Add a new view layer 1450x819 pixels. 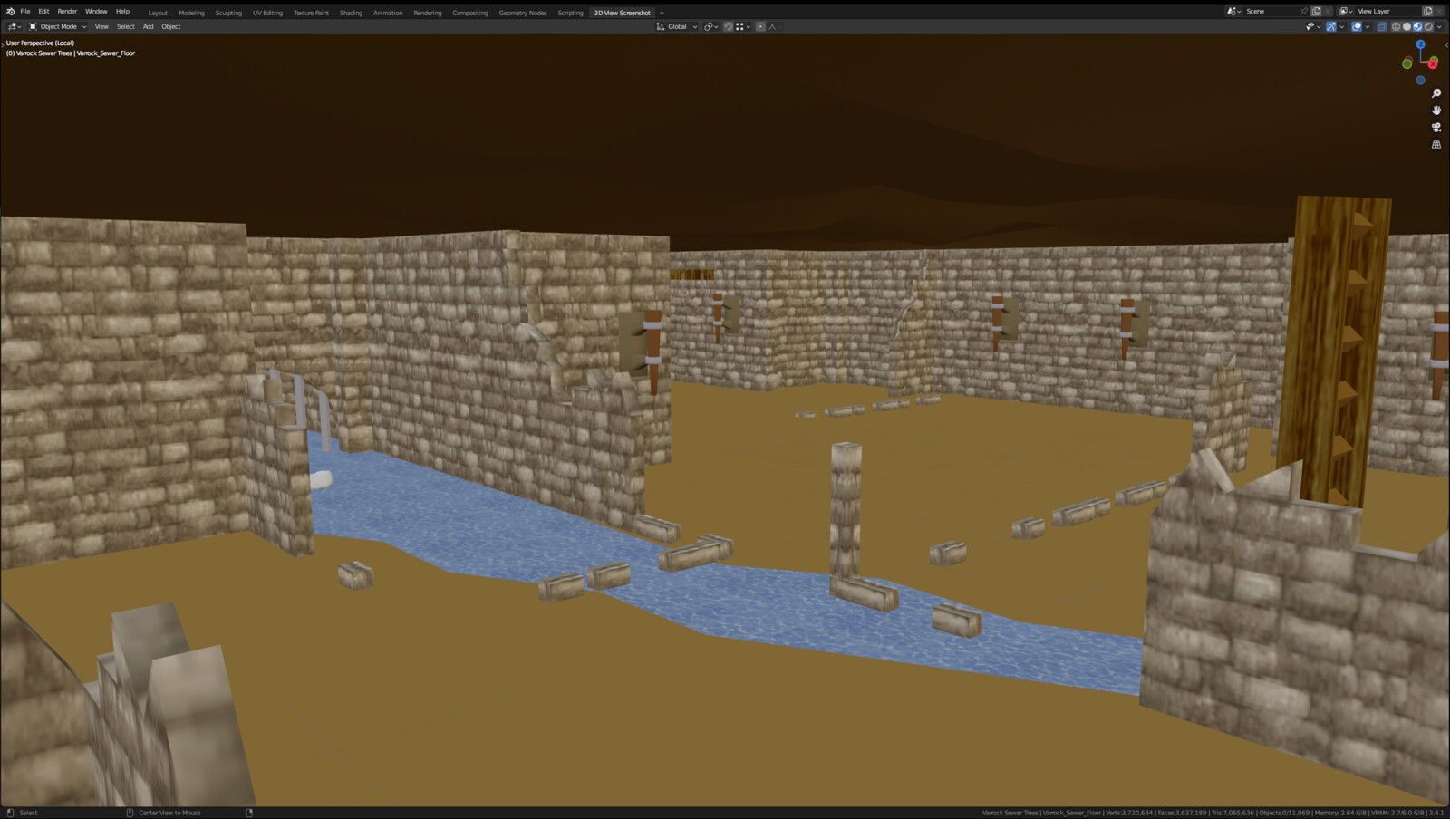[x=1427, y=11]
